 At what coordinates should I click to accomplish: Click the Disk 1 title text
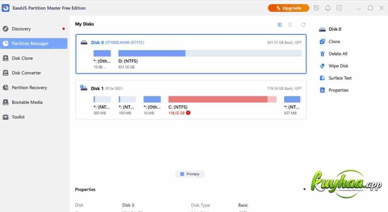pyautogui.click(x=97, y=88)
